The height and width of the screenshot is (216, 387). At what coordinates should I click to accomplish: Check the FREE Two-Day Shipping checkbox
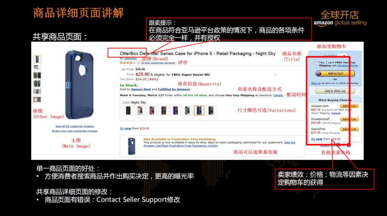click(316, 63)
